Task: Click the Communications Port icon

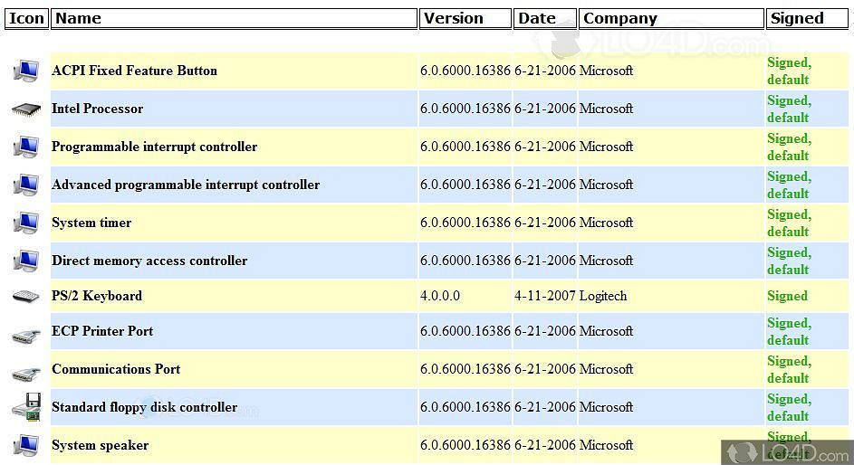Action: pyautogui.click(x=26, y=375)
